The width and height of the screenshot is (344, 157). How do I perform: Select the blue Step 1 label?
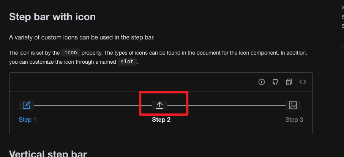pos(27,120)
